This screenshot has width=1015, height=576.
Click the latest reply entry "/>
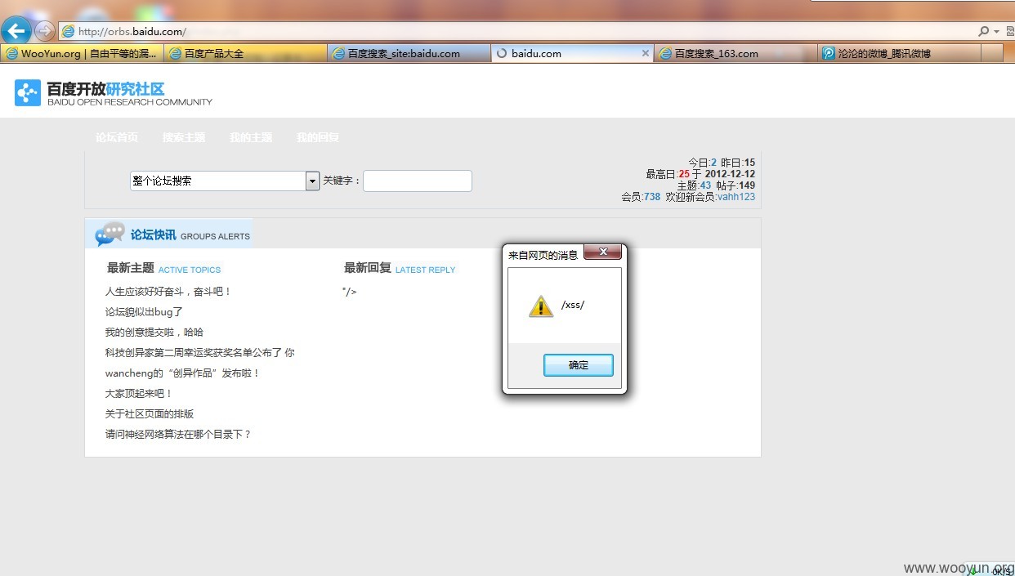pyautogui.click(x=349, y=292)
